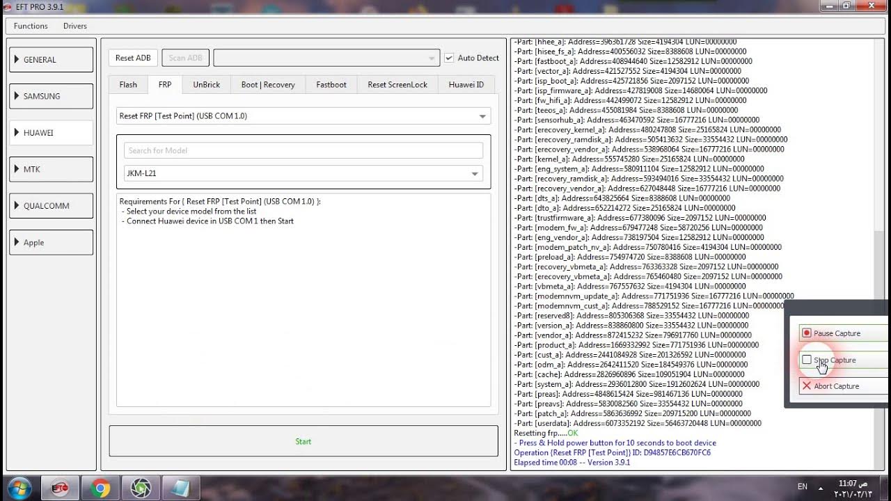Open the device port dropdown beside Scan ADB
The height and width of the screenshot is (501, 891).
(326, 58)
